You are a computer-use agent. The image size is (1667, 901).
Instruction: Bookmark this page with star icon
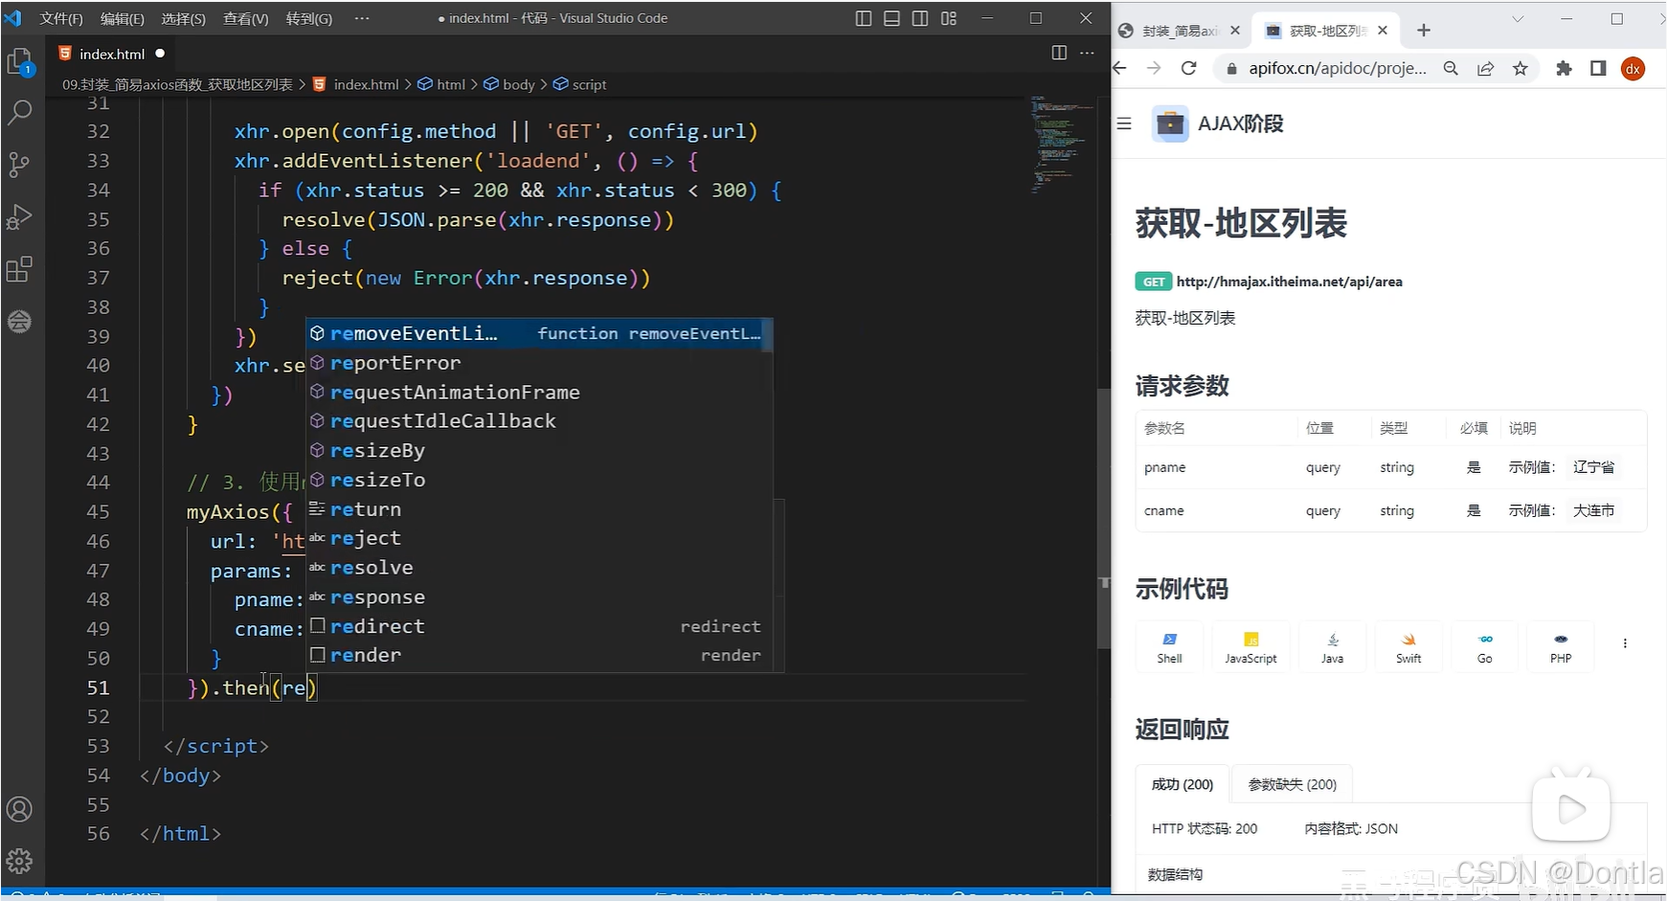(1521, 68)
